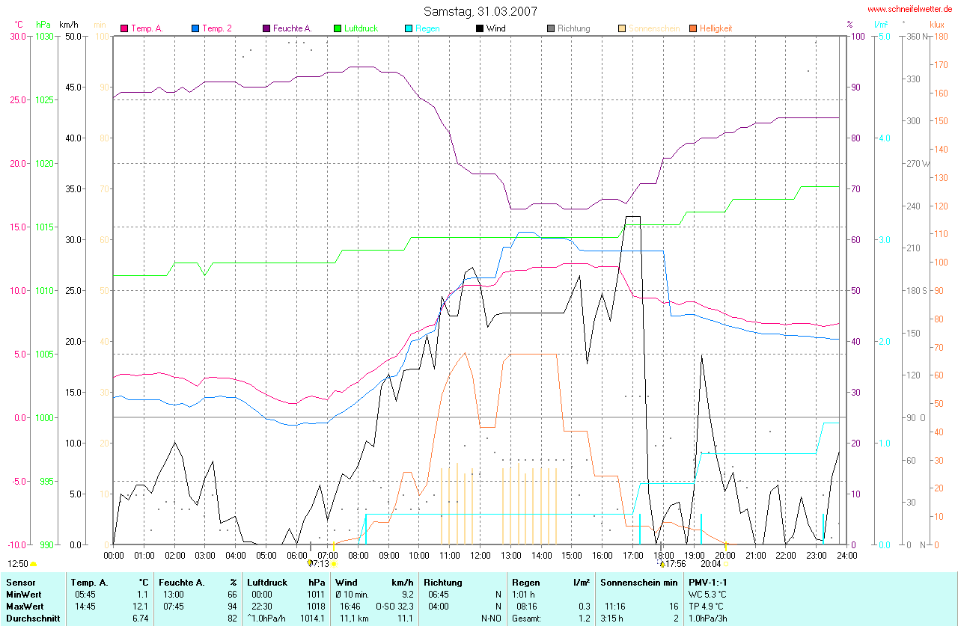Click the pale Sonnenschein legend swatch
This screenshot has width=958, height=626.
[622, 28]
